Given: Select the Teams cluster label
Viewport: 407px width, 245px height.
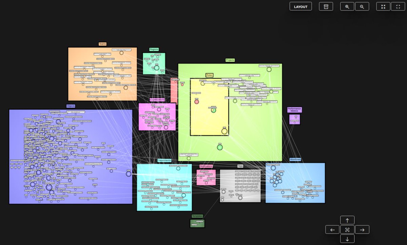Looking at the screenshot, I should pyautogui.click(x=102, y=44).
